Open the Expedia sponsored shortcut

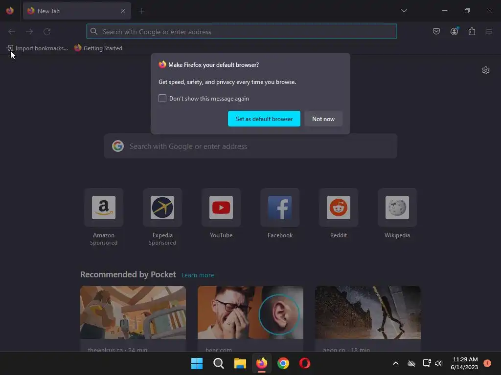162,207
